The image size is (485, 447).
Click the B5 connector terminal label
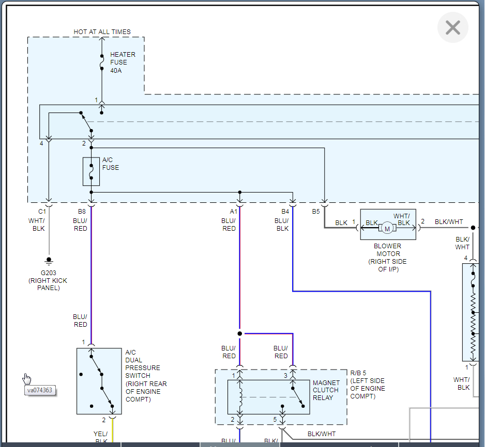(316, 211)
